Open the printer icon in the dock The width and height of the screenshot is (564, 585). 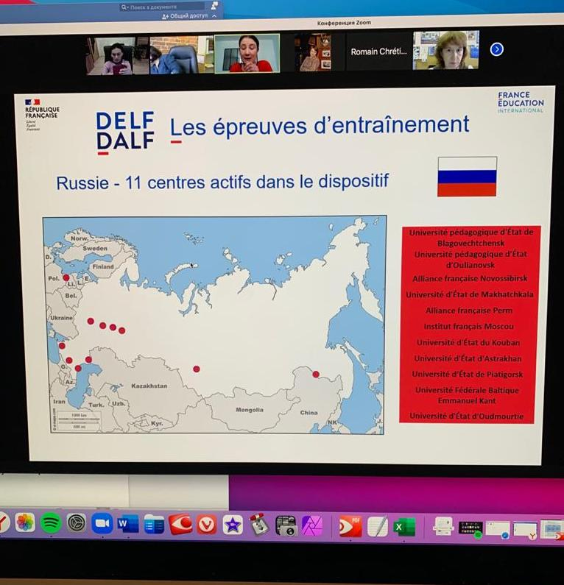pos(443,526)
